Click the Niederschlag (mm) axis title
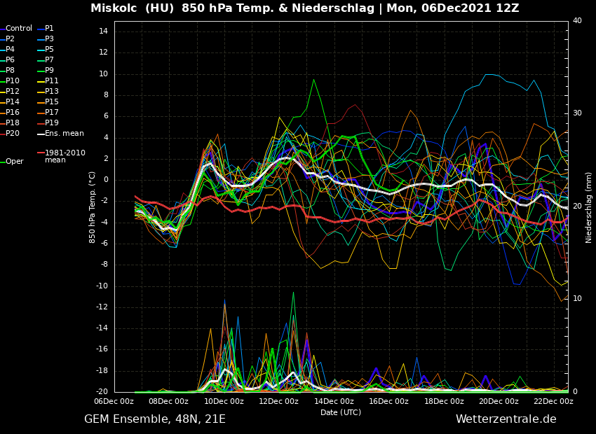The image size is (596, 434). point(589,207)
